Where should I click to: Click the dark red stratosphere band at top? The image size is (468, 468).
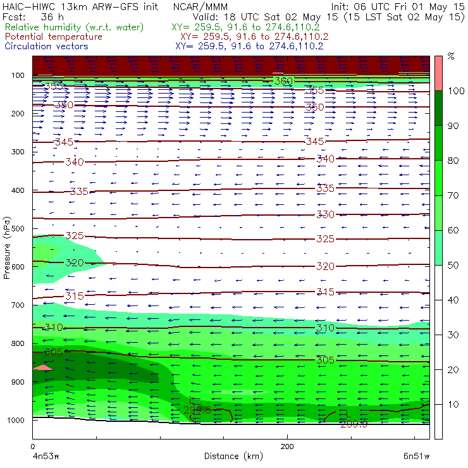point(231,65)
